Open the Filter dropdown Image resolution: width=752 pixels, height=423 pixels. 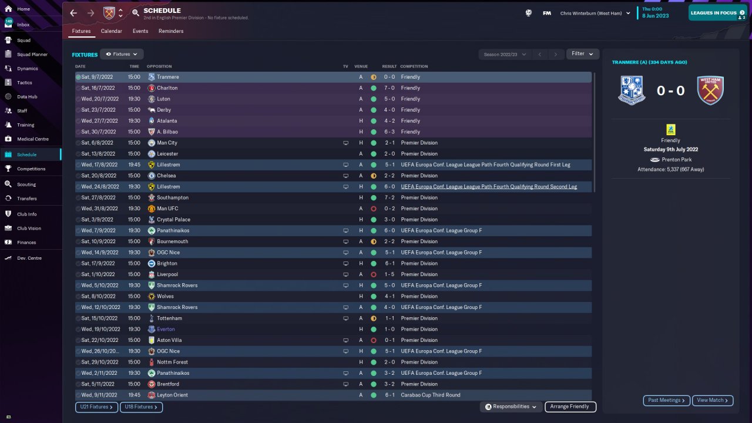[x=583, y=53]
